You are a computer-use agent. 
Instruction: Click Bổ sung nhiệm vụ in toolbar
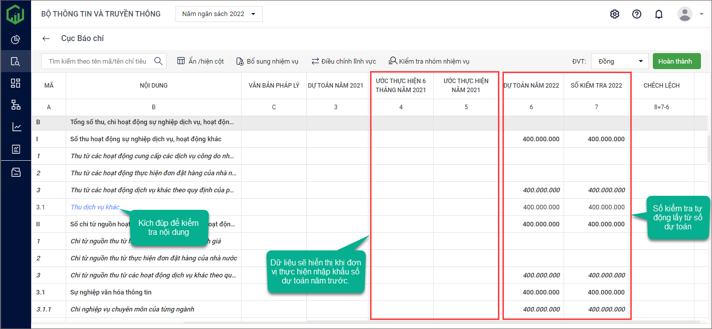click(x=267, y=61)
